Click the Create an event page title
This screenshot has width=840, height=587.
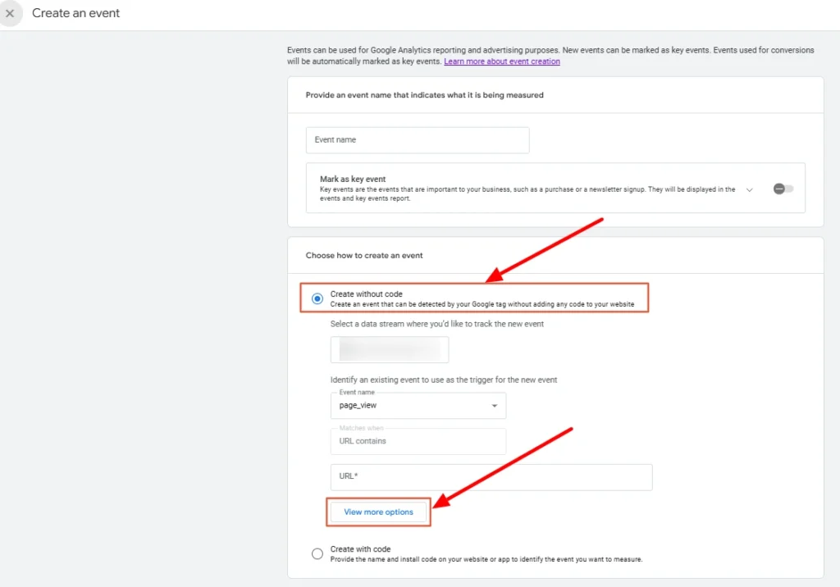pyautogui.click(x=76, y=13)
